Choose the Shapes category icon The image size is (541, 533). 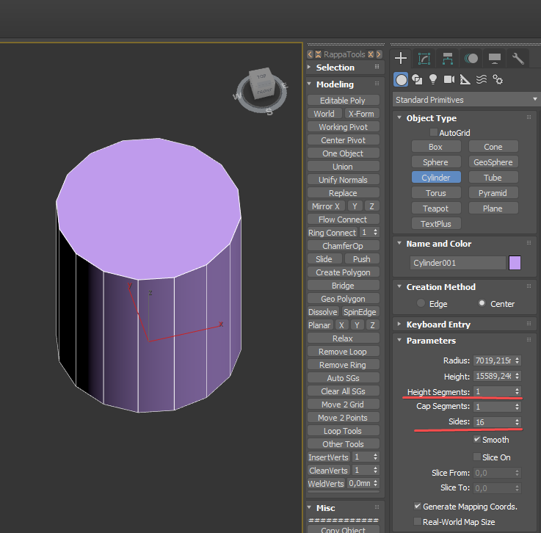(x=417, y=79)
